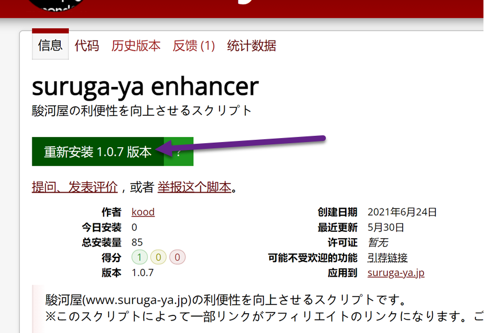Switch to the 代码 tab
The image size is (484, 333).
click(86, 45)
